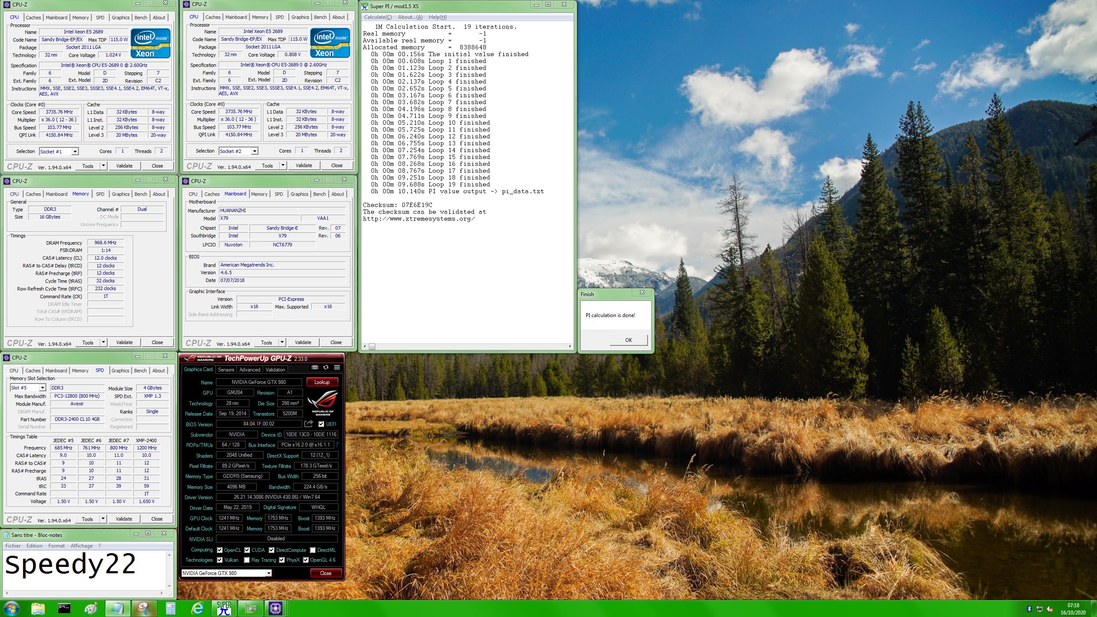Expand the Tools arrow in the CPU-Z Memory window
This screenshot has height=617, width=1097.
103,342
